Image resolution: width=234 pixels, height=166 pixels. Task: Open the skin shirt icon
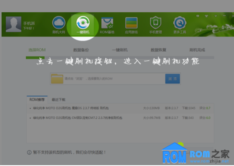click(206, 16)
